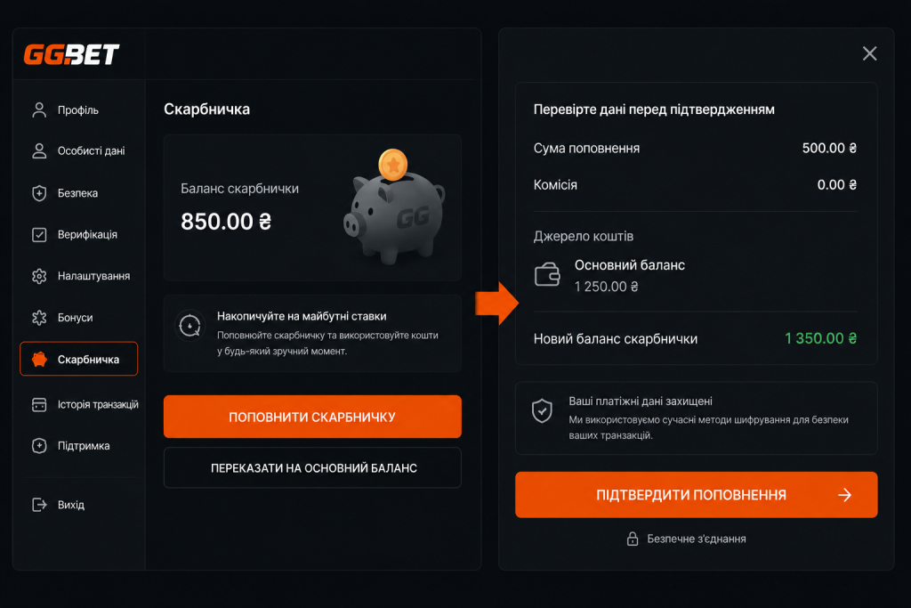The height and width of the screenshot is (608, 911).
Task: Click ПЕРЕКАЗАТИ НА ОСНОВНИЙ БАЛАНС button
Action: click(312, 468)
